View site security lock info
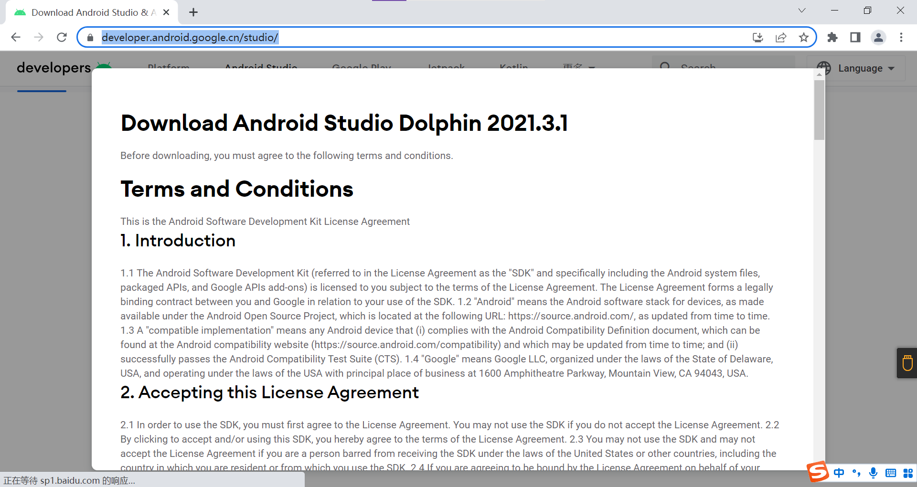 [90, 37]
